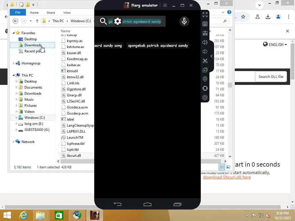This screenshot has width=295, height=221.
Task: Select Pictures under This PC
Action: click(x=30, y=105)
